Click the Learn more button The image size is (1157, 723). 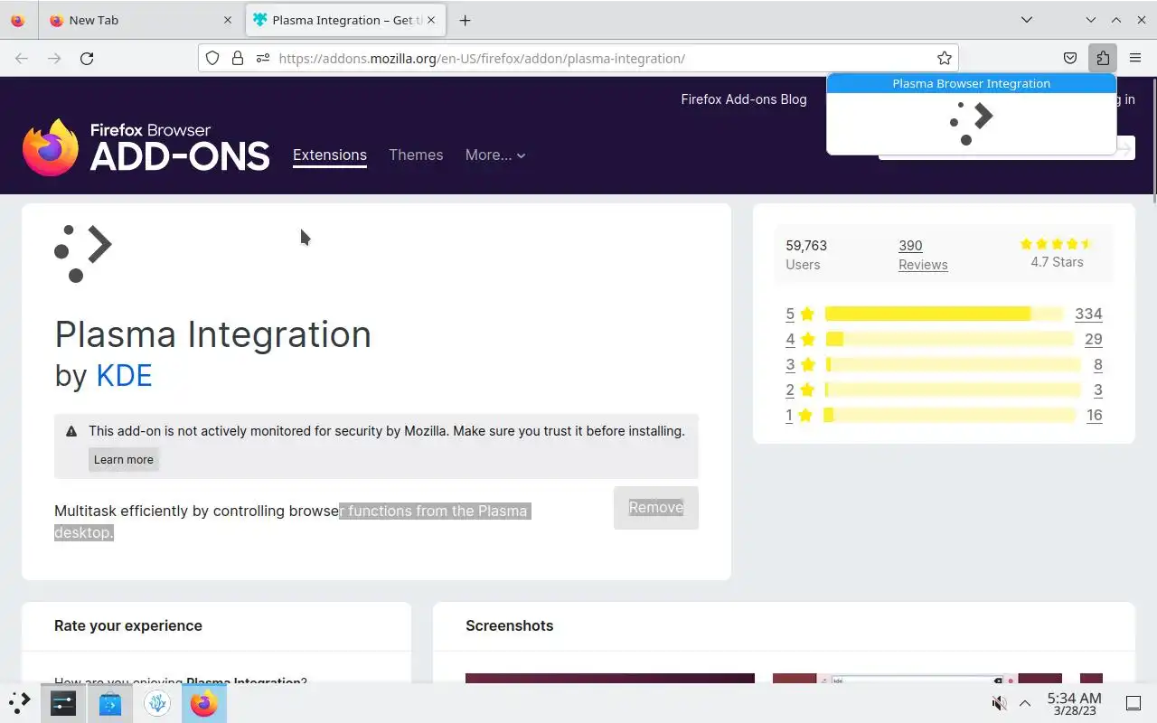(124, 460)
